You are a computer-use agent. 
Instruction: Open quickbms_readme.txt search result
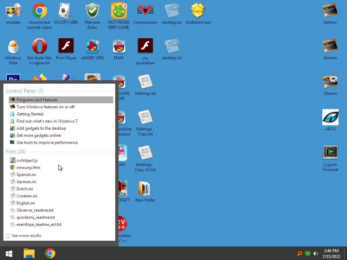tap(61, 217)
